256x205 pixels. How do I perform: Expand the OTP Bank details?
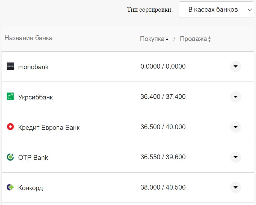[x=235, y=157]
